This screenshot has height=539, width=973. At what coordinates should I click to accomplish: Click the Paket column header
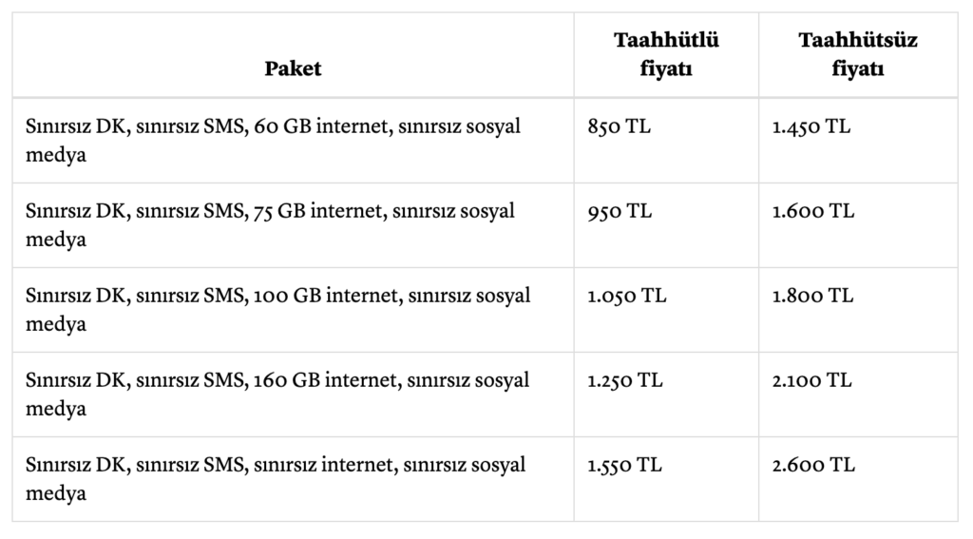point(293,67)
